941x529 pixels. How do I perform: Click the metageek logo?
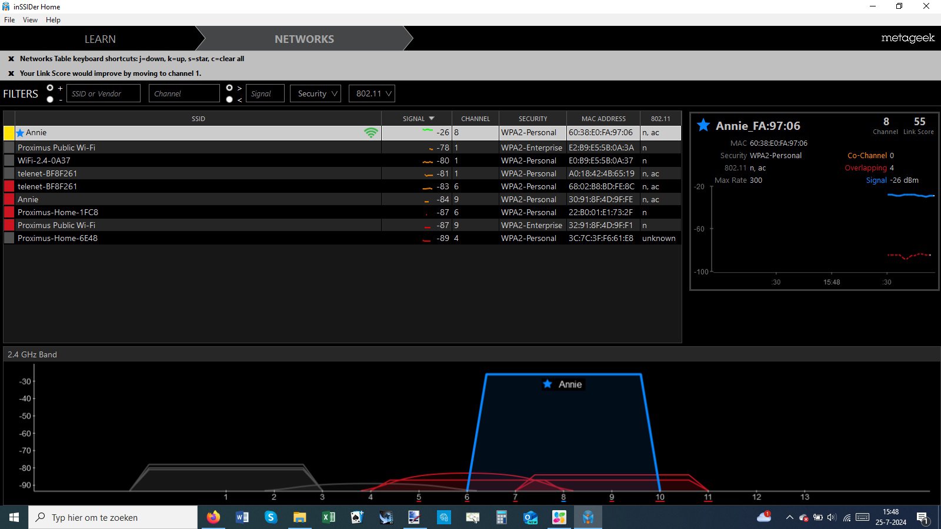click(x=907, y=38)
